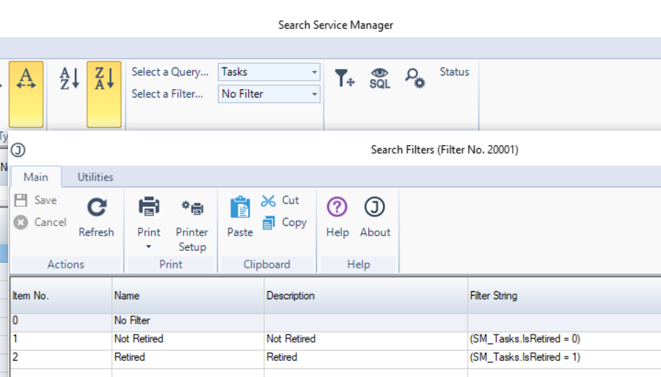
Task: Click the Paste clipboard icon
Action: click(x=240, y=209)
